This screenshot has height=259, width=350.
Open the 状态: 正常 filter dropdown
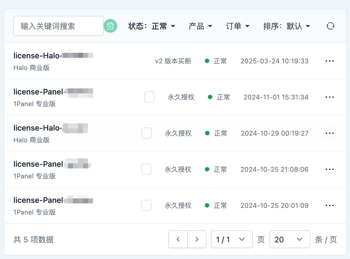(x=152, y=26)
